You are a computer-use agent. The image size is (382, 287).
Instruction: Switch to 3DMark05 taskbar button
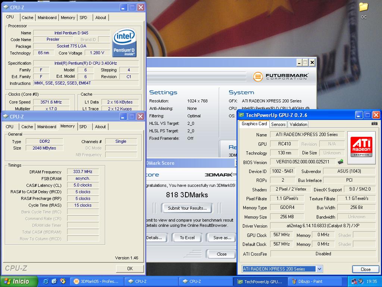coord(97,281)
